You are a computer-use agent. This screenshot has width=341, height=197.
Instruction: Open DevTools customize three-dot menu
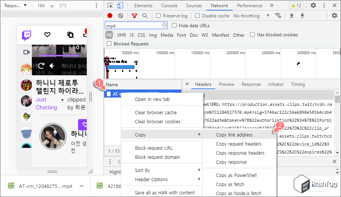point(324,5)
